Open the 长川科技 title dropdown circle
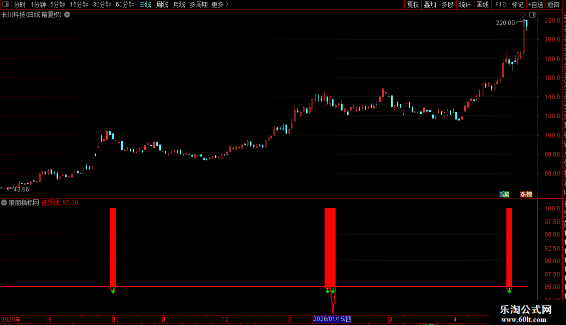The image size is (566, 325). (x=67, y=15)
